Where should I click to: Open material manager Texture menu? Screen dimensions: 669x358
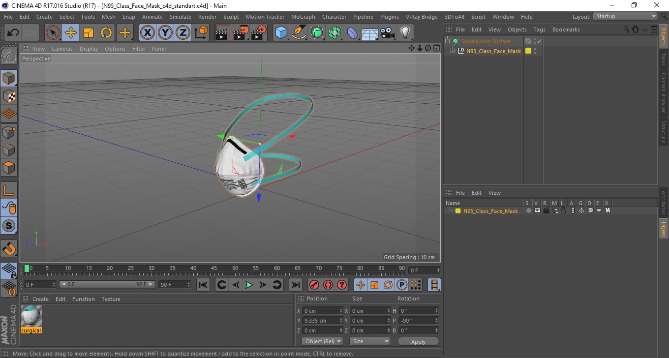pyautogui.click(x=111, y=299)
